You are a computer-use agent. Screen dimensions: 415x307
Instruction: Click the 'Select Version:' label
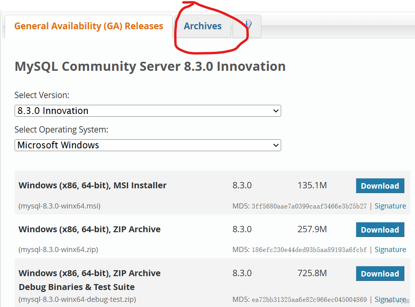tap(42, 95)
